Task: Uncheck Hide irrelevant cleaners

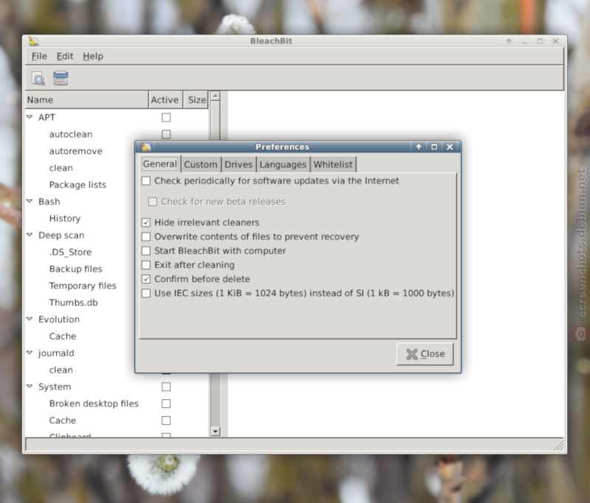Action: pos(146,222)
